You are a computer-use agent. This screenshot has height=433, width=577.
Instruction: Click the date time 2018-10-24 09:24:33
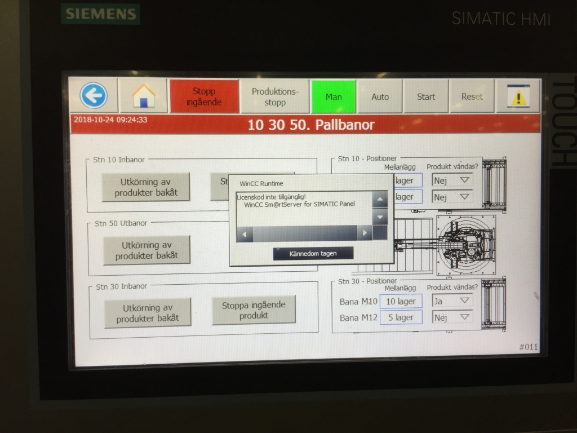click(x=110, y=120)
